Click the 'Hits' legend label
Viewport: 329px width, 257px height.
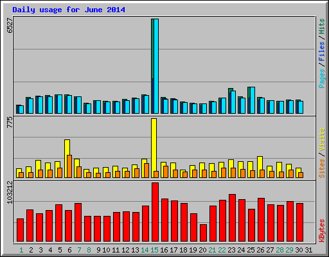click(x=322, y=26)
